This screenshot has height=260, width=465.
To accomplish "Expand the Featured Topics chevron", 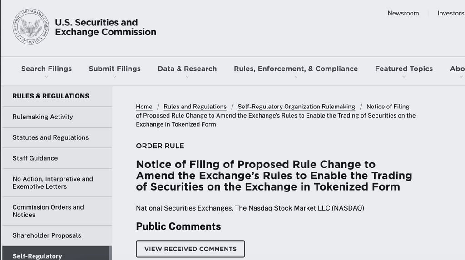I will point(404,77).
